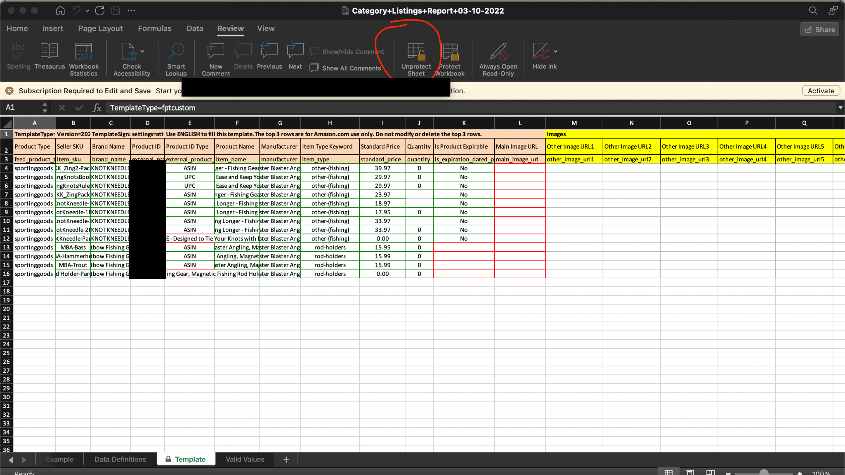Click the Unprotect Sheet icon
845x475 pixels.
pos(416,52)
